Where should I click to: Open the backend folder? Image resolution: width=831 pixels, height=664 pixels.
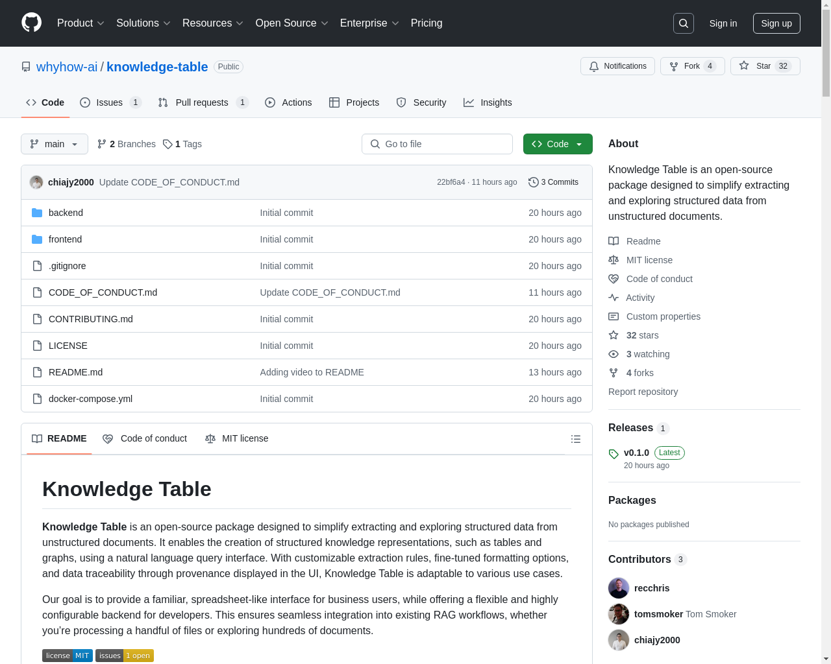pyautogui.click(x=66, y=213)
